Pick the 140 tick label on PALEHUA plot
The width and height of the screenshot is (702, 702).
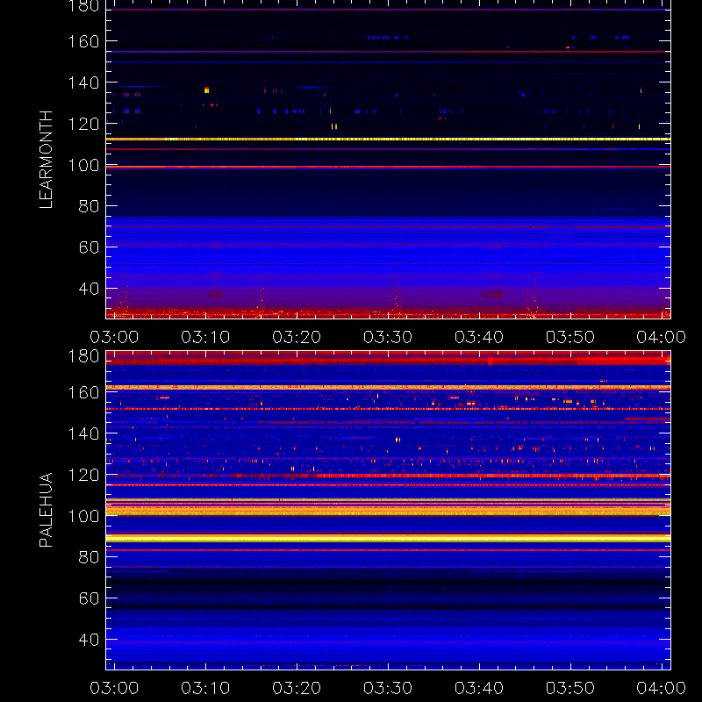click(x=83, y=433)
